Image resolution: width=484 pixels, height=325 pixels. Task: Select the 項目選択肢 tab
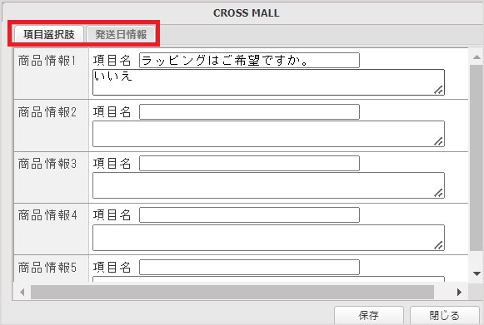tap(49, 34)
